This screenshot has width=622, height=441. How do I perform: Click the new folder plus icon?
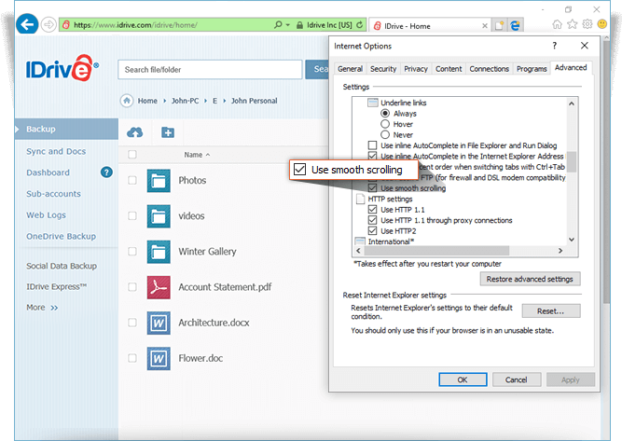(x=168, y=132)
